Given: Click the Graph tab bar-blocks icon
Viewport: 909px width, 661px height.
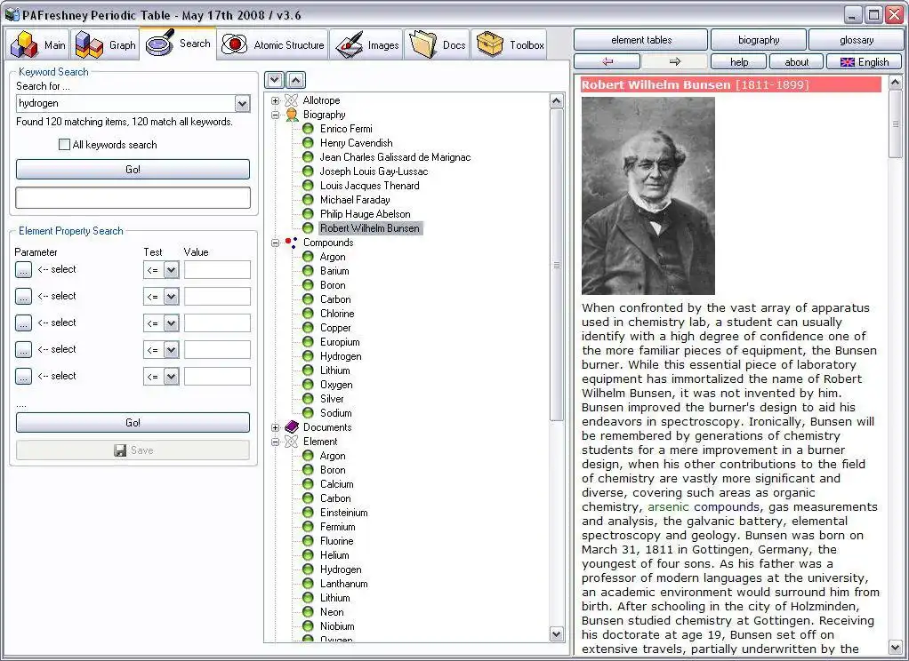Looking at the screenshot, I should (89, 44).
